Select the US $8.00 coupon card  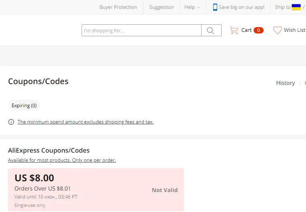point(96,190)
